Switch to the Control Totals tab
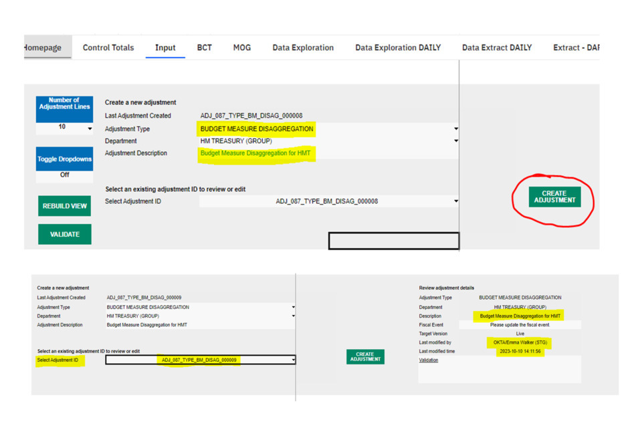 [x=108, y=47]
